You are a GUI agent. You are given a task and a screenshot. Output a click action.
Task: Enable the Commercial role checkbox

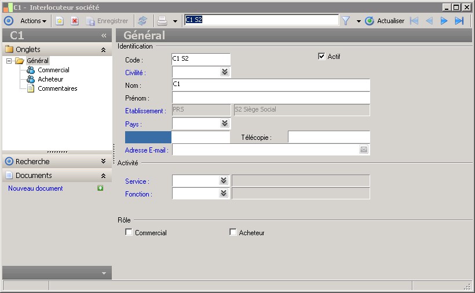click(x=129, y=232)
